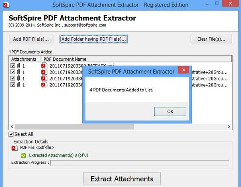241x187 pixels.
Task: Click PDF icon of the first document row
Action: pos(44,66)
